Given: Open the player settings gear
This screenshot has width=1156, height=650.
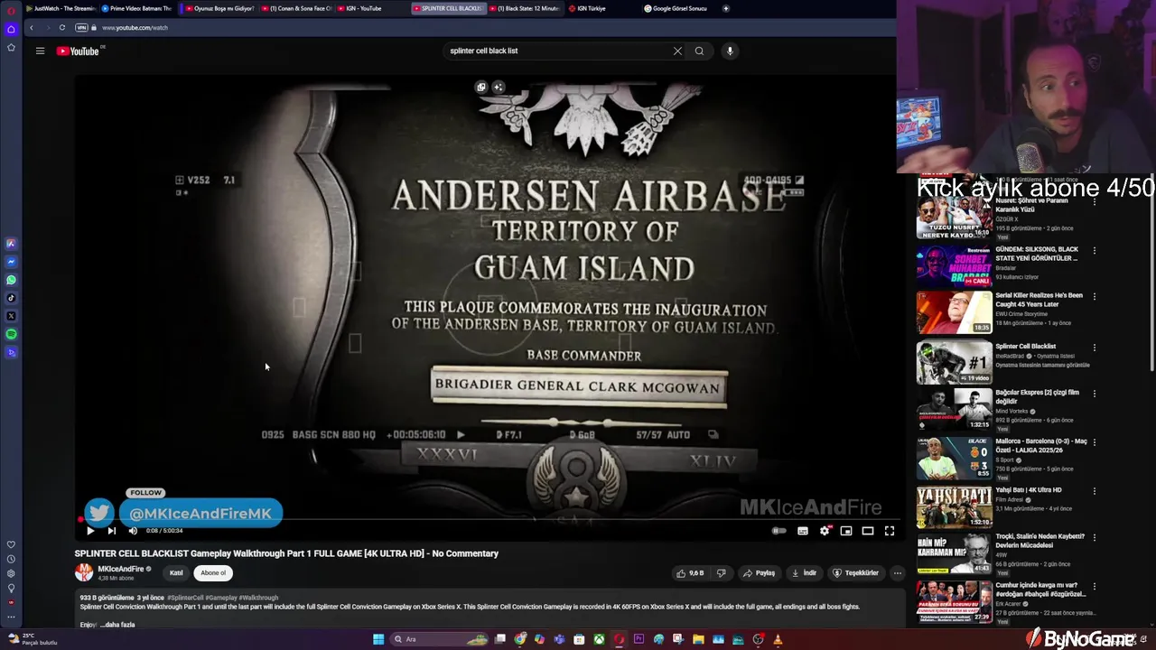Looking at the screenshot, I should coord(824,531).
